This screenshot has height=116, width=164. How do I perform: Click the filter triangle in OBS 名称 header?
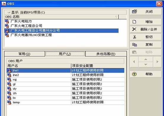click(116, 17)
